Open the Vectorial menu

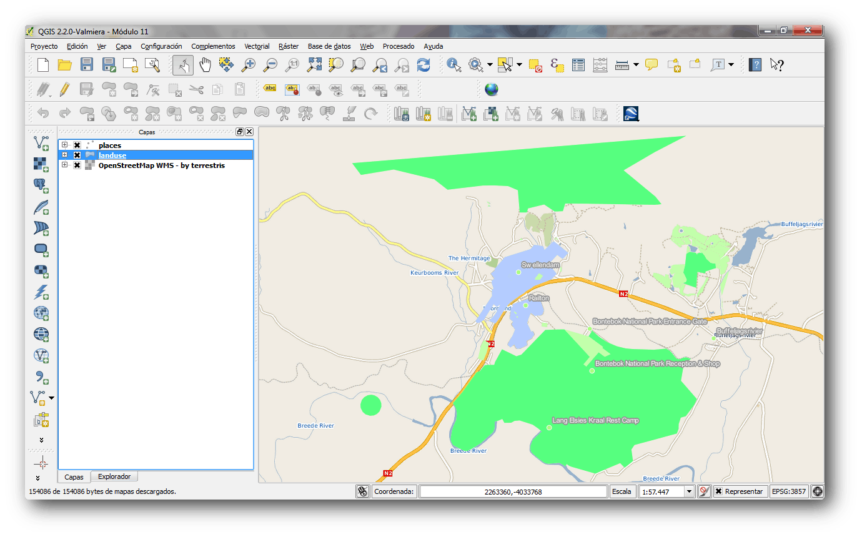click(x=257, y=46)
